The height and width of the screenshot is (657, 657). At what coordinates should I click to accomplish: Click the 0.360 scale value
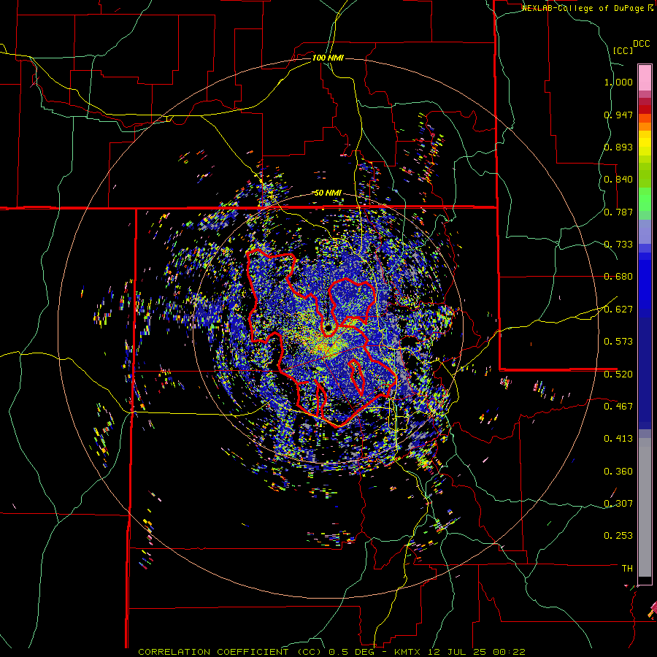(x=618, y=472)
